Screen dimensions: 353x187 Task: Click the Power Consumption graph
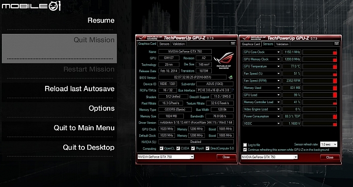pyautogui.click(x=320, y=116)
